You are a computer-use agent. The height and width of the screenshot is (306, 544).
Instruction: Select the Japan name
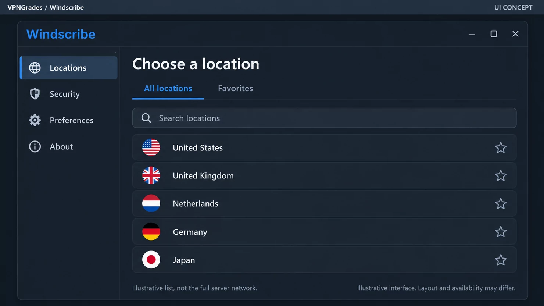point(184,260)
